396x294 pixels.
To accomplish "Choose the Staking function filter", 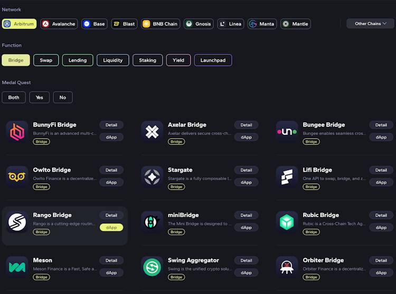I will pos(148,60).
